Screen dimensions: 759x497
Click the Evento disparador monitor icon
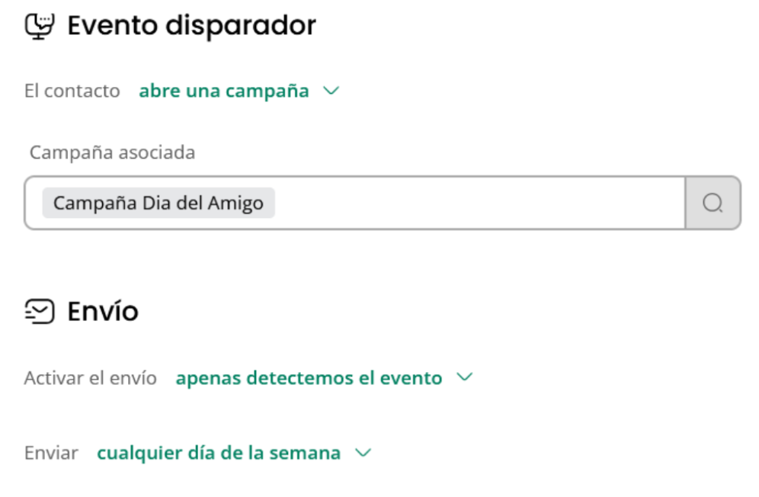(x=40, y=26)
